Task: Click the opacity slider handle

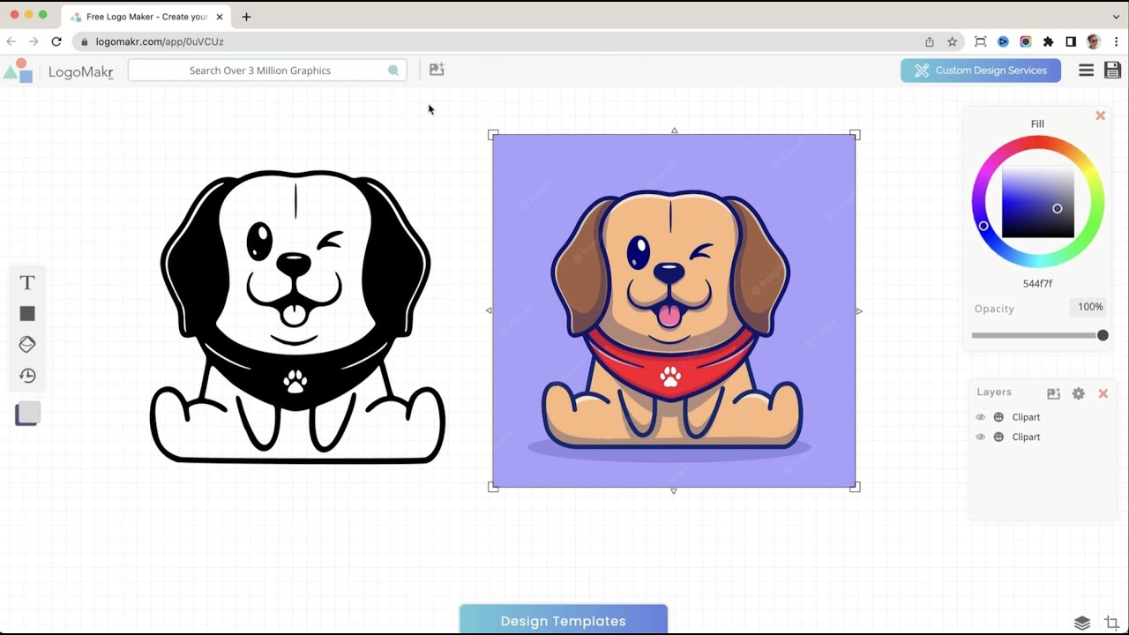Action: pyautogui.click(x=1103, y=335)
